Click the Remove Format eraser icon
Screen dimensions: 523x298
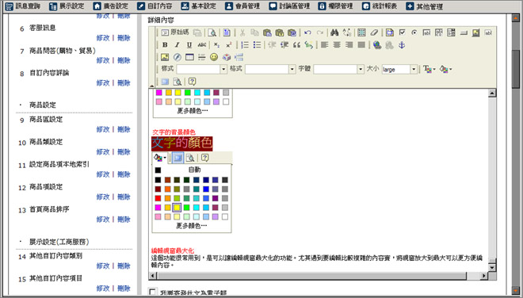click(374, 32)
